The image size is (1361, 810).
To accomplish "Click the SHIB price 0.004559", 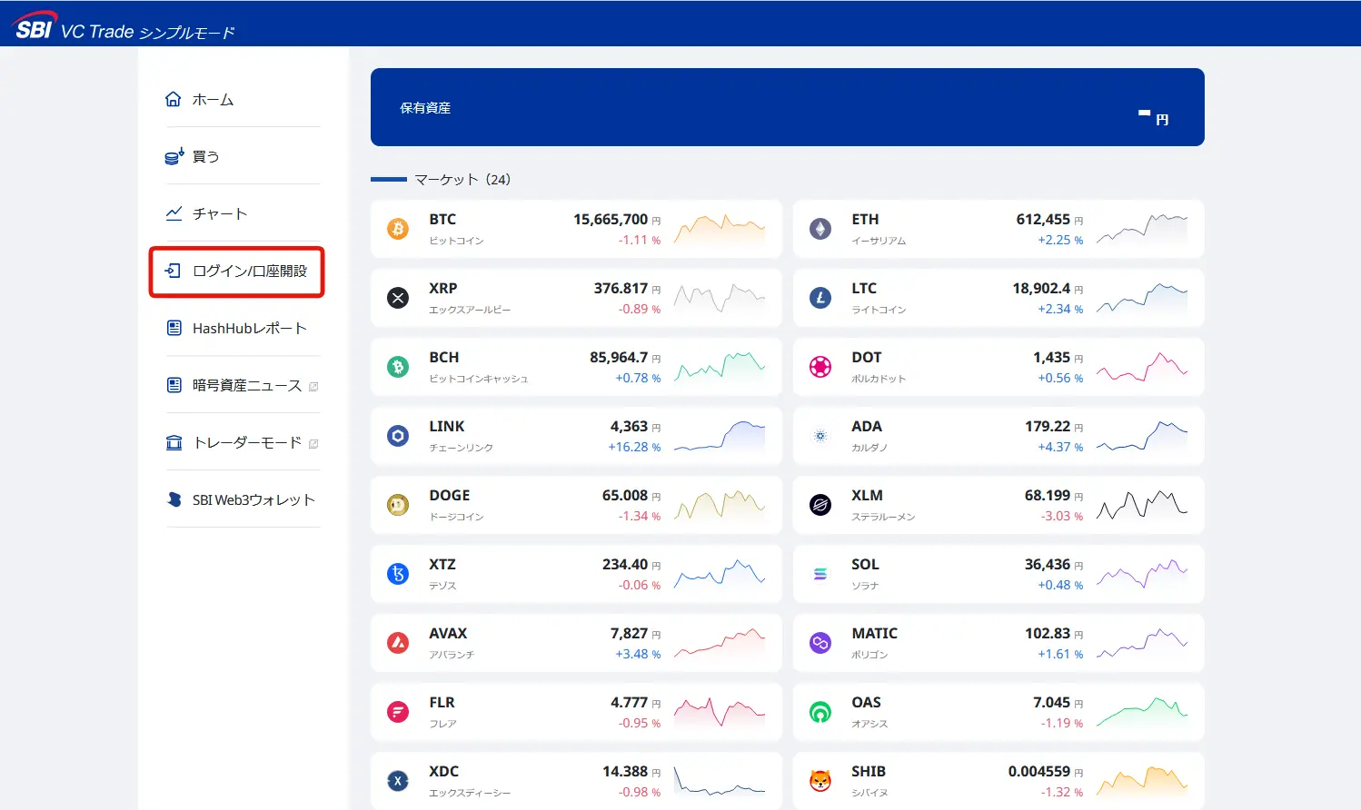I will (x=1039, y=772).
